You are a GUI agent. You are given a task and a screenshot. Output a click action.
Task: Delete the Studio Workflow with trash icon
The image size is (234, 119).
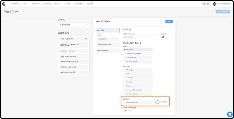[x=86, y=39]
